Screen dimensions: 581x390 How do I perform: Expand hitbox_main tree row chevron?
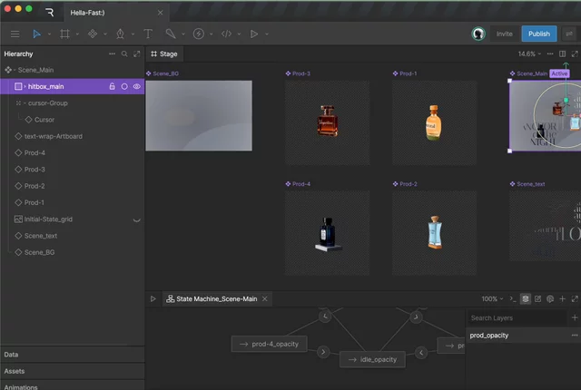(25, 86)
